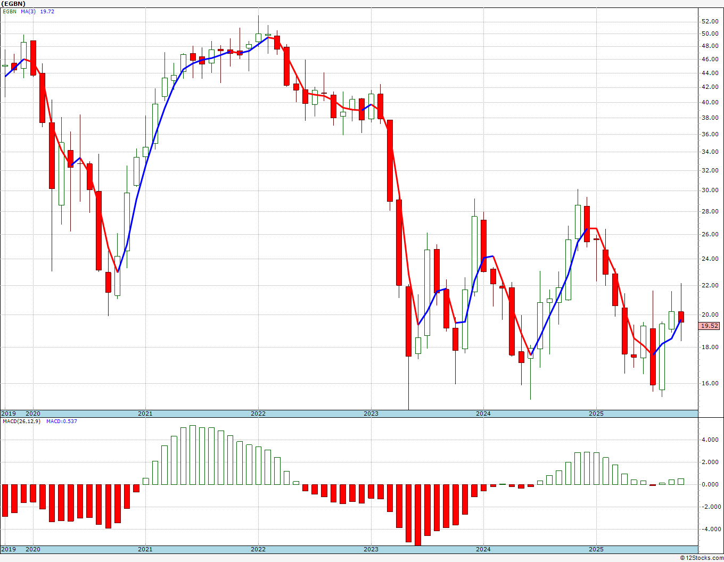Click the 28.00 price axis label
Screen dimensions: 724x562
pos(710,211)
